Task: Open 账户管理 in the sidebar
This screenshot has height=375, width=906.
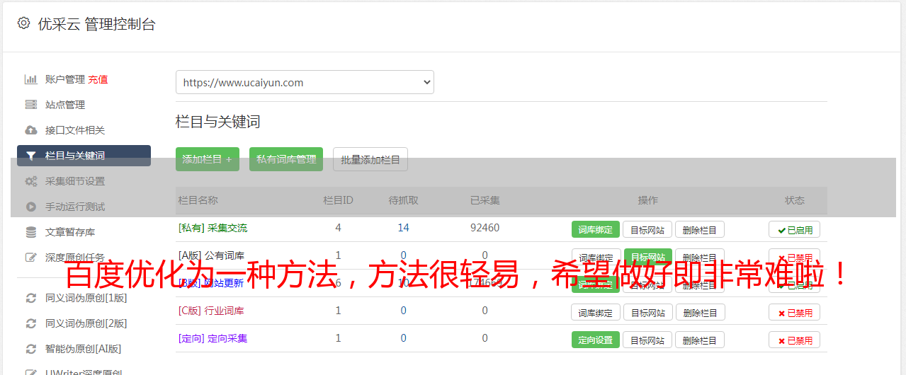Action: 65,79
